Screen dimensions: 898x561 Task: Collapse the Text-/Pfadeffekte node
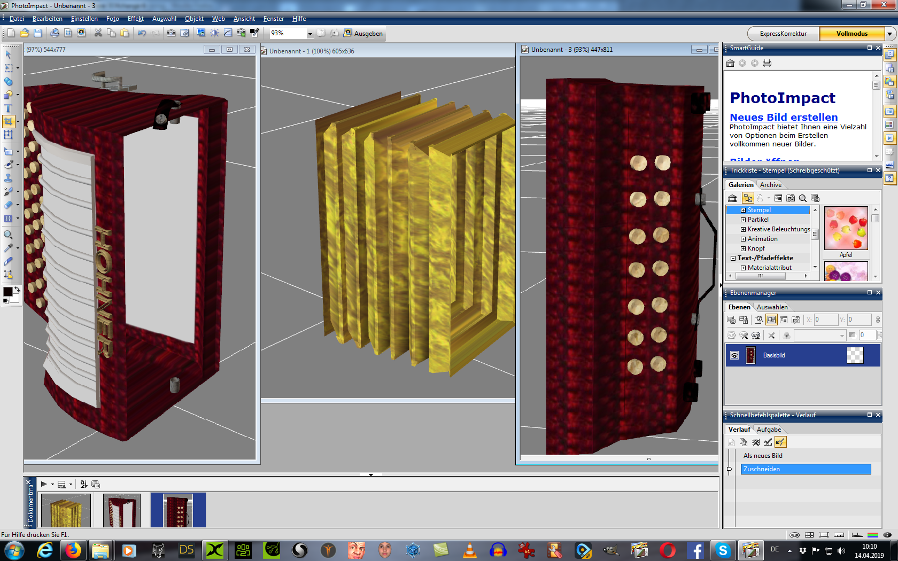[x=733, y=259]
